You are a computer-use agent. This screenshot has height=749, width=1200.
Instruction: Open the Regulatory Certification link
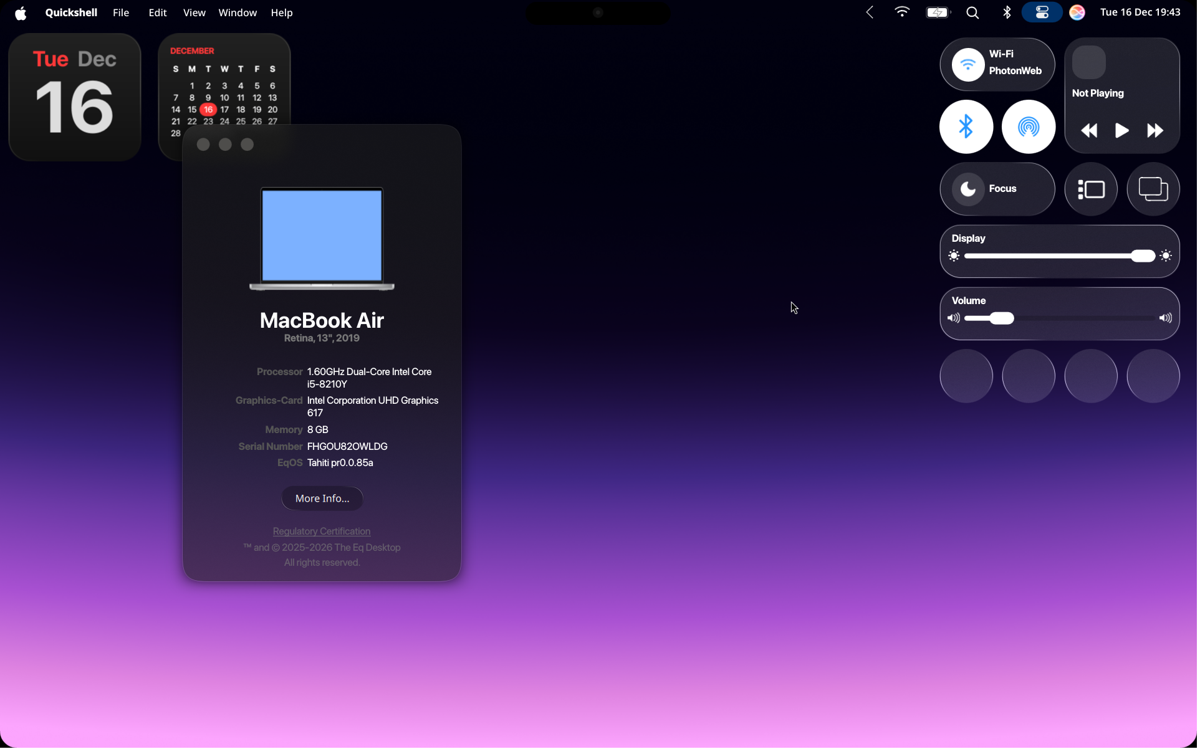coord(322,531)
